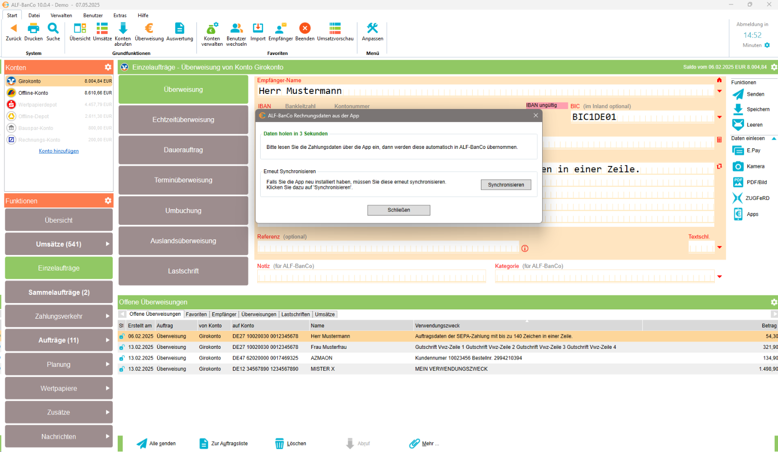Open the Auswertung document icon
The width and height of the screenshot is (778, 452).
[x=179, y=28]
